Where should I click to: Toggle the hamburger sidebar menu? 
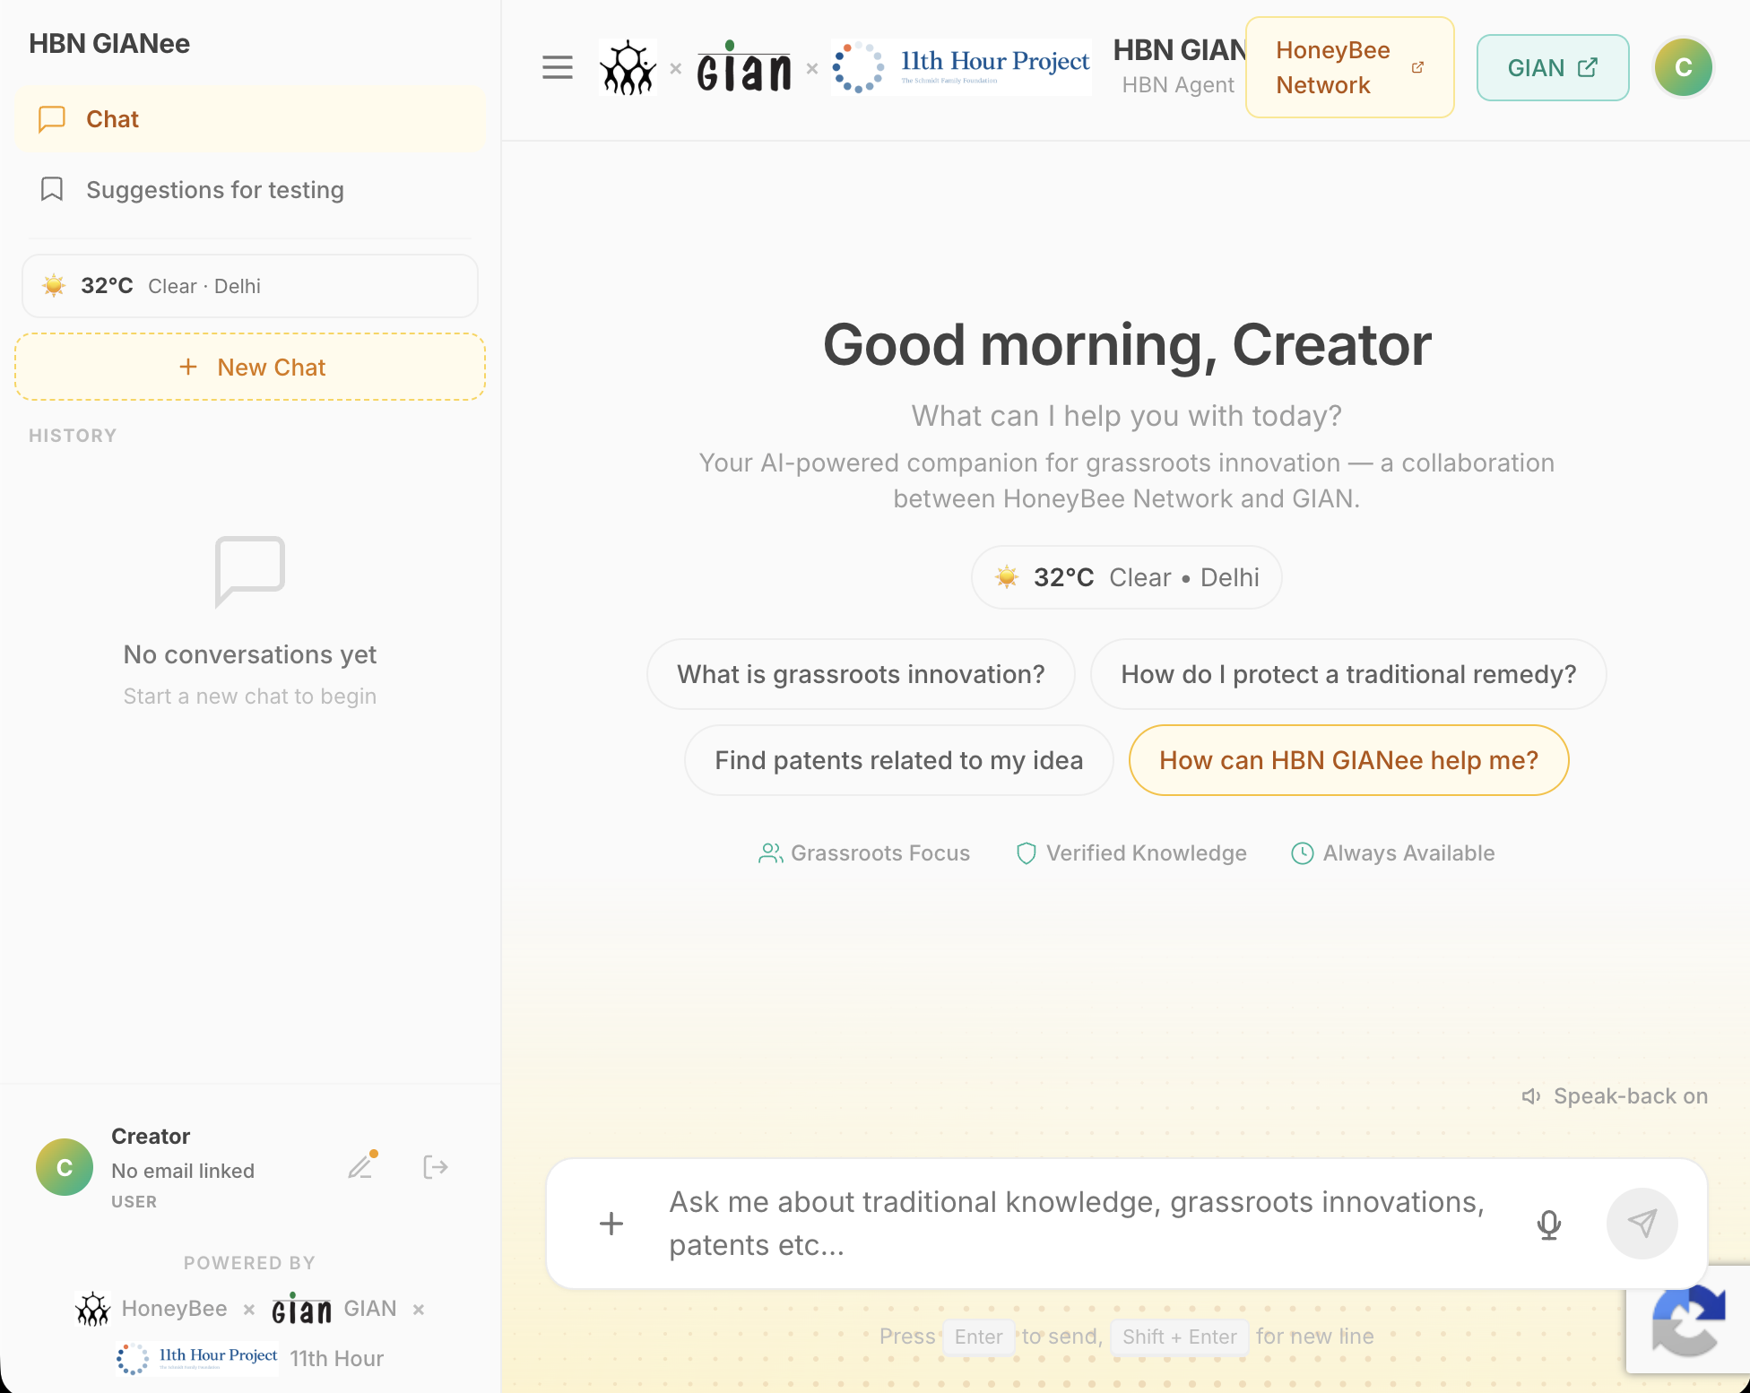[x=557, y=67]
